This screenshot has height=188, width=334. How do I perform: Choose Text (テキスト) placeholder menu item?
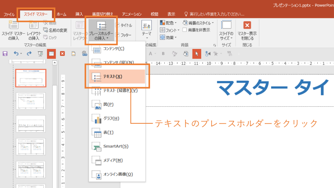(117, 76)
